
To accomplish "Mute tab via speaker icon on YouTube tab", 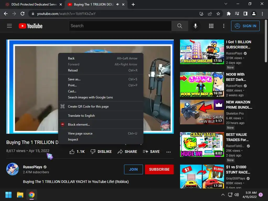I will tap(118, 4).
